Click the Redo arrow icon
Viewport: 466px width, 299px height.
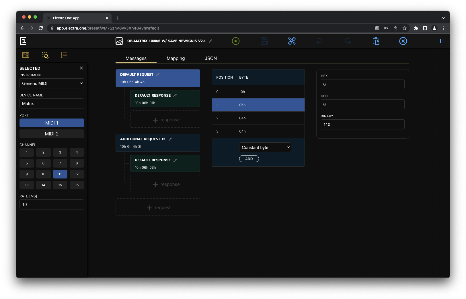tap(348, 41)
